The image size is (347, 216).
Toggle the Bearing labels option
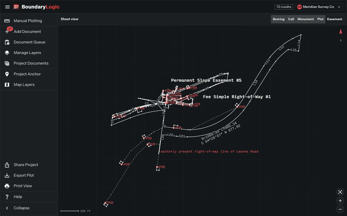point(279,19)
